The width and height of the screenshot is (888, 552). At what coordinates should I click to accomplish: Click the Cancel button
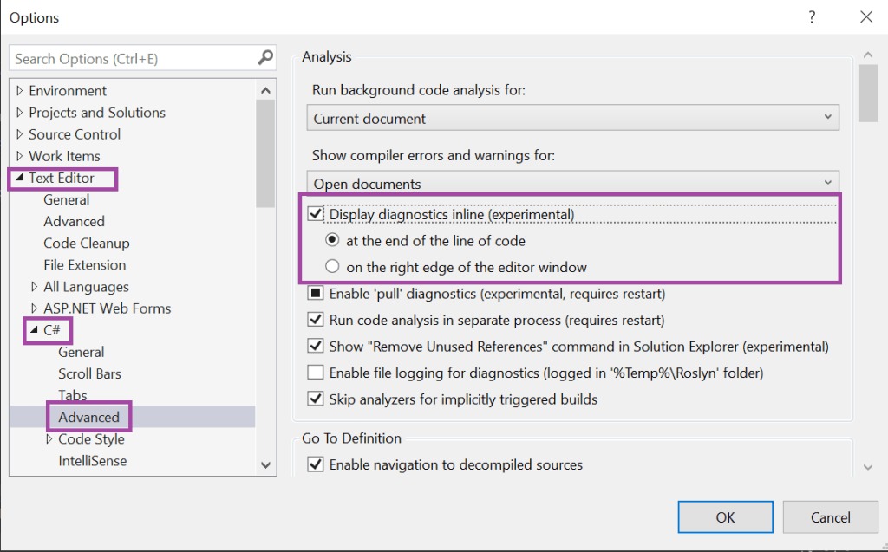coord(830,516)
